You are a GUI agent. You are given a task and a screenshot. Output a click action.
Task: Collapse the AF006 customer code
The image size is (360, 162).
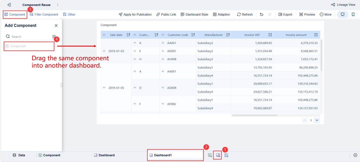tap(163, 104)
